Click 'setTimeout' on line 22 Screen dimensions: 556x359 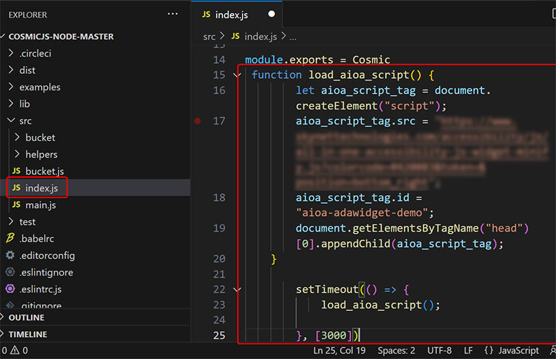coord(327,289)
